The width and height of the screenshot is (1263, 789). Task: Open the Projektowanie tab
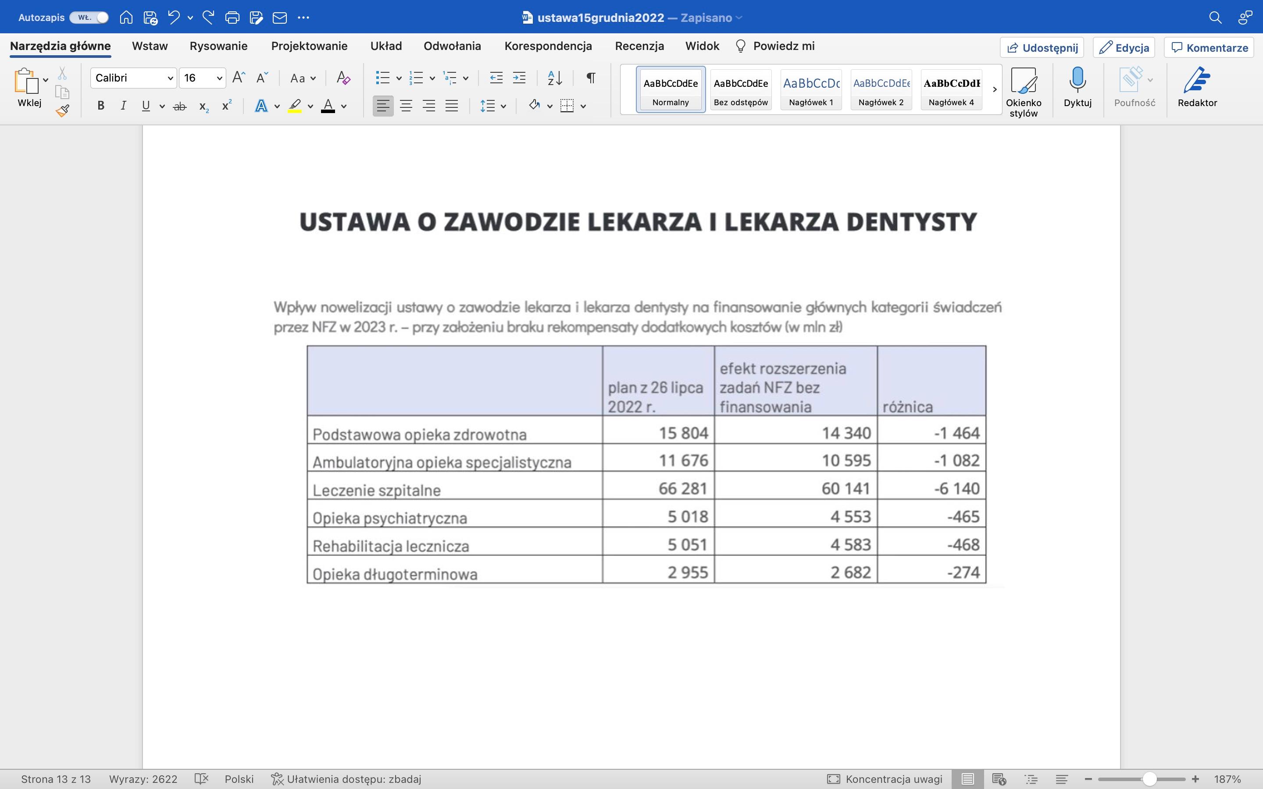(x=309, y=46)
